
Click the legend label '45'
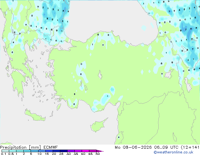[x=90, y=154]
